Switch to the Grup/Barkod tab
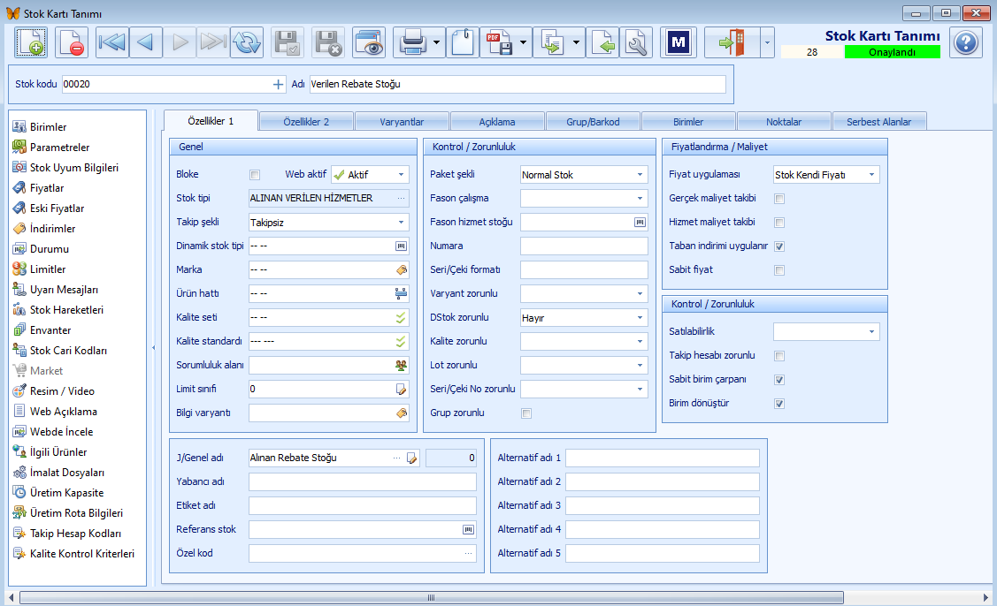Image resolution: width=997 pixels, height=606 pixels. pos(593,121)
